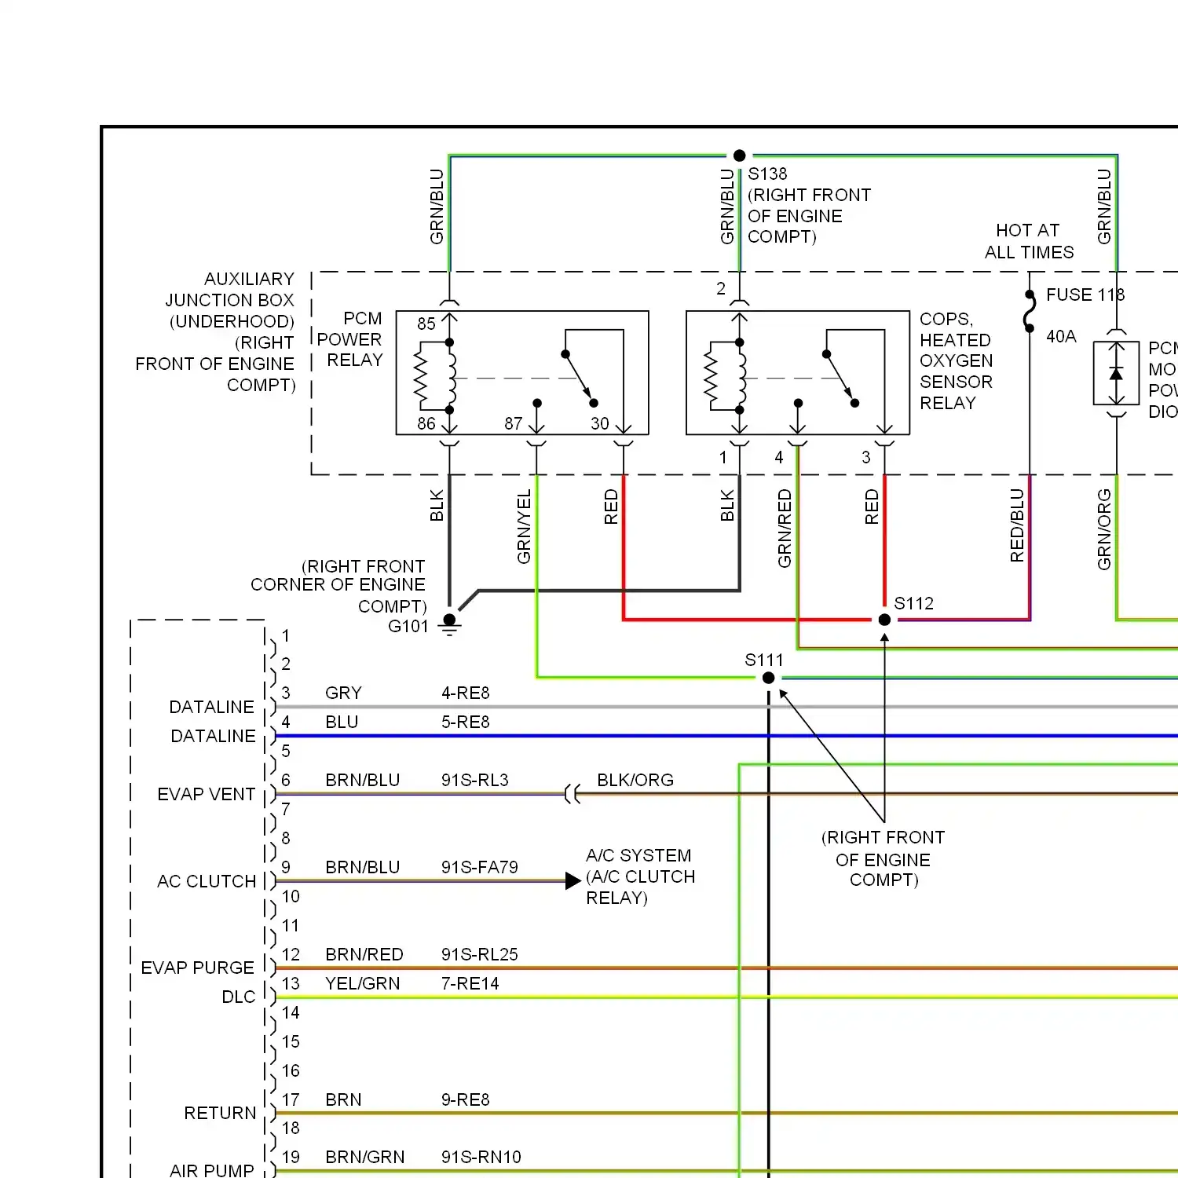This screenshot has height=1178, width=1178.
Task: Click the S138 label text
Action: point(767,174)
